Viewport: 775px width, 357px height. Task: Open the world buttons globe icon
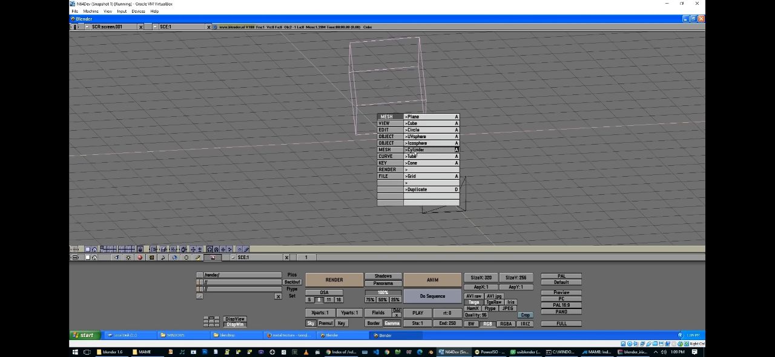(x=174, y=257)
